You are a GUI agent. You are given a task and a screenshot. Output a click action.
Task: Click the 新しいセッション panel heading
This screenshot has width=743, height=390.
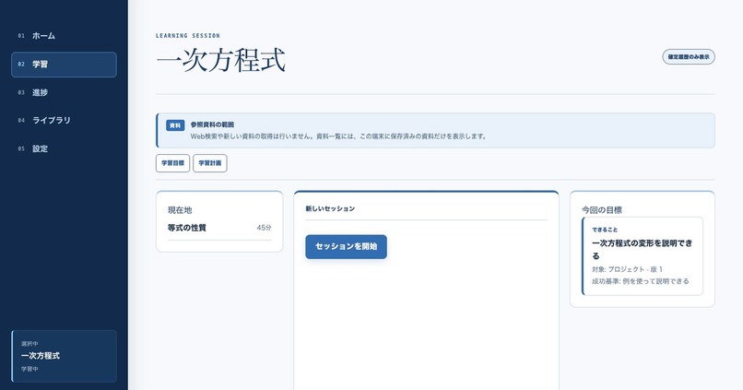[330, 208]
